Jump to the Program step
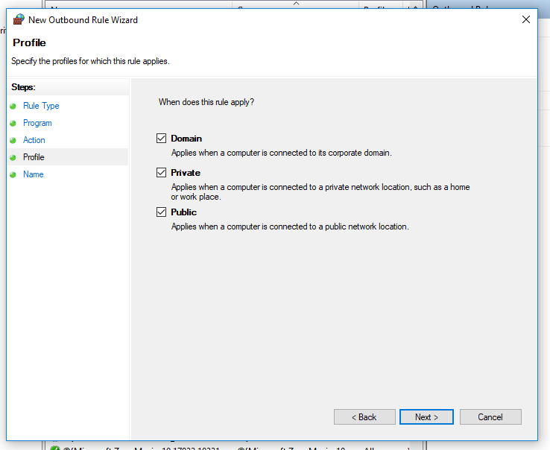 37,123
